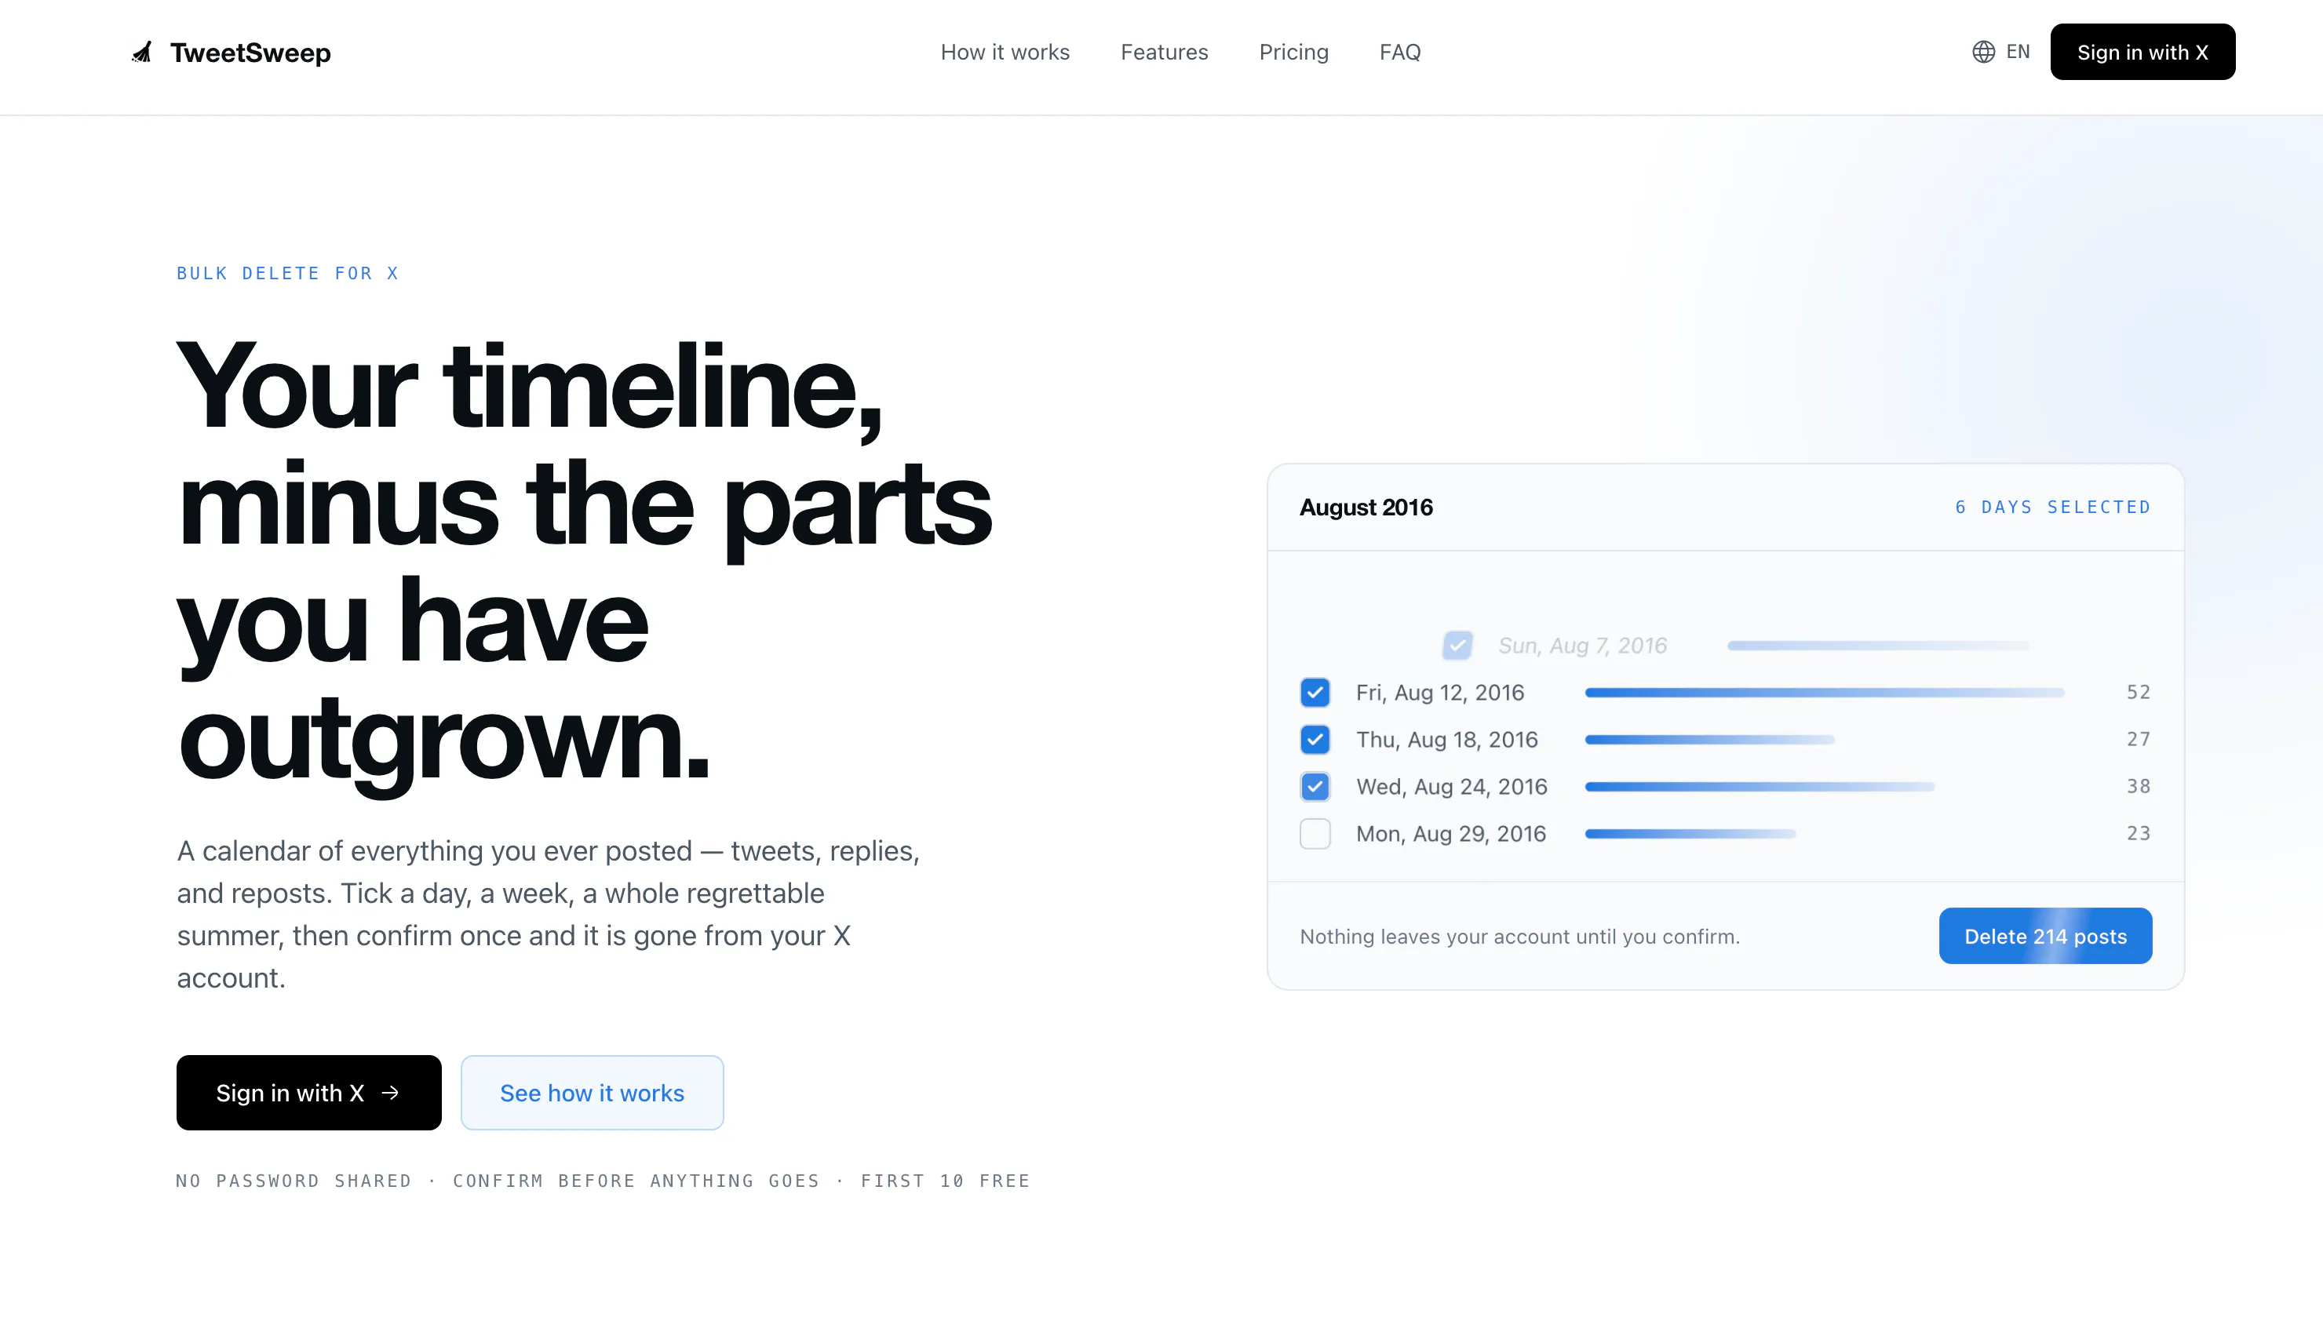Click the August 2016 card heading
2323x1332 pixels.
pos(1366,507)
